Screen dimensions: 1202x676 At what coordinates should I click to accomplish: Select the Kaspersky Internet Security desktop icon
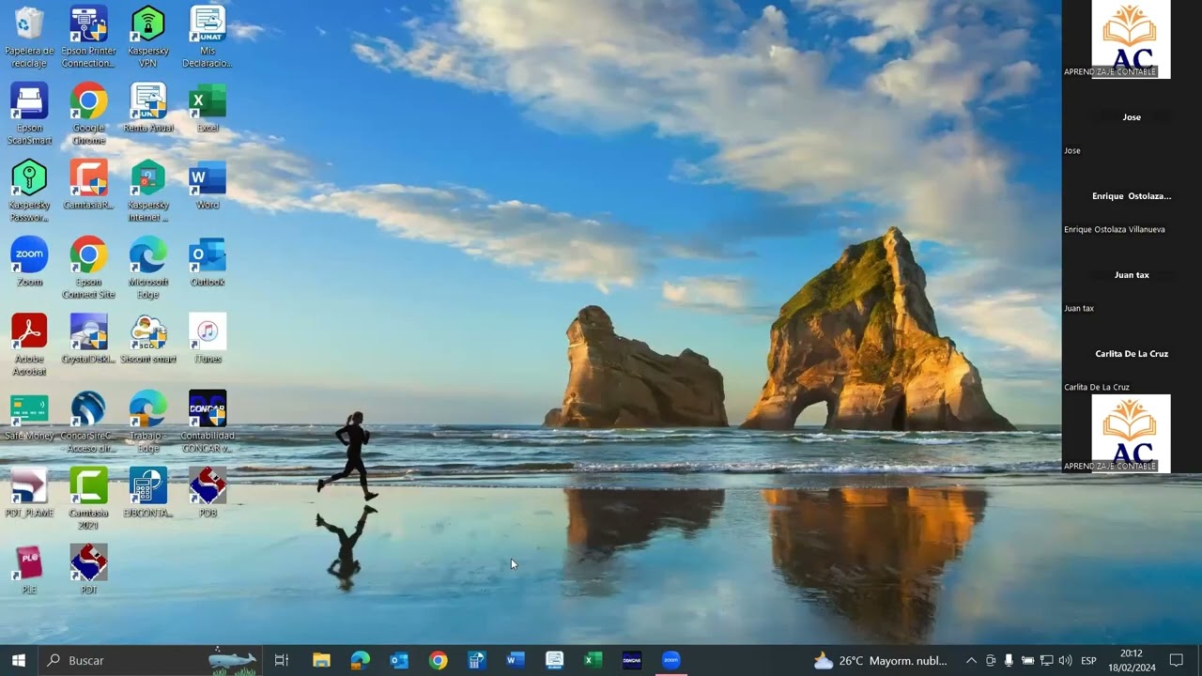[147, 191]
